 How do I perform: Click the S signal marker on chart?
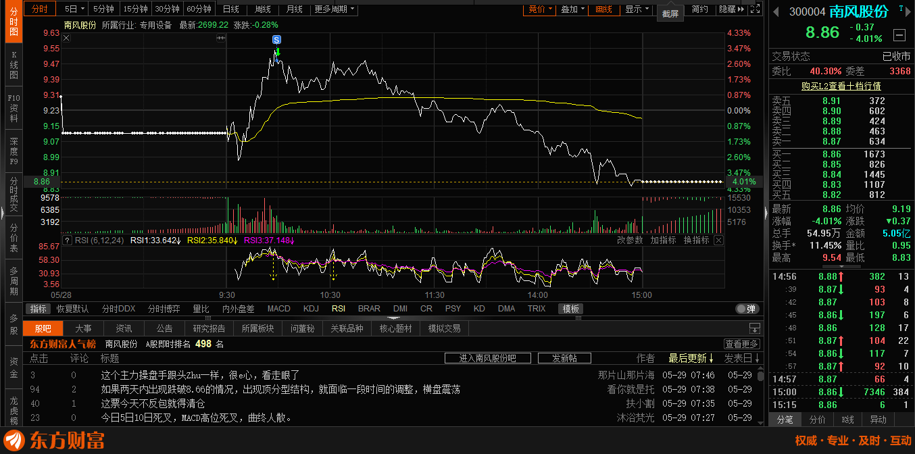pyautogui.click(x=276, y=40)
